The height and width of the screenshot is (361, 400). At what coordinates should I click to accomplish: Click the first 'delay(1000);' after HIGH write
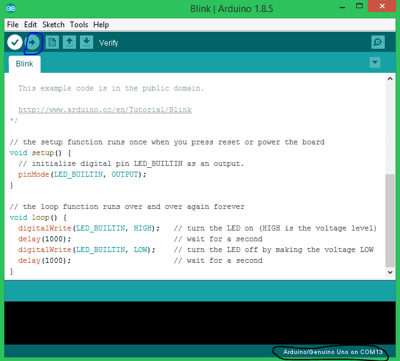tap(44, 239)
